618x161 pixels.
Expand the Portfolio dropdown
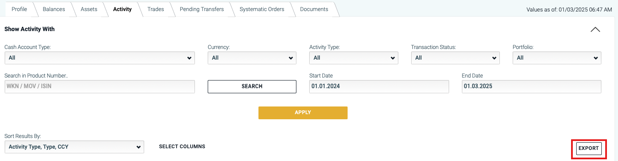557,58
